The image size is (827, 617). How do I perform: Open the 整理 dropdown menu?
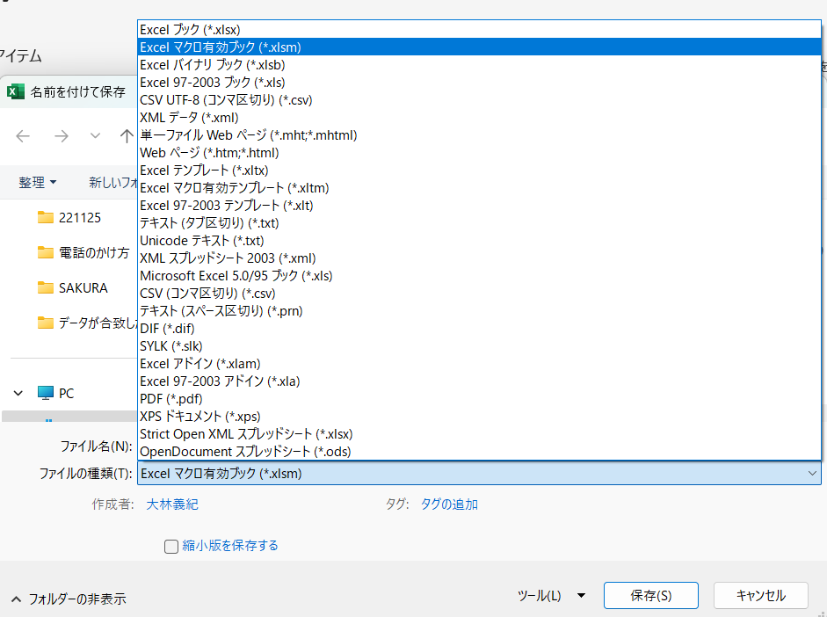(38, 182)
